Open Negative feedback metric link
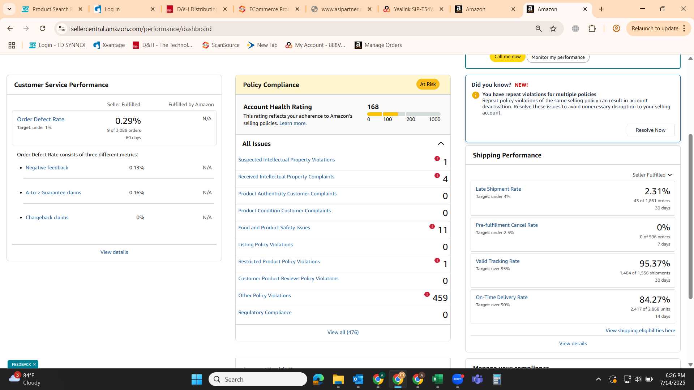 coord(47,168)
